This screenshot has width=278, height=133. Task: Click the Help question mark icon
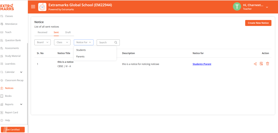coord(2,120)
